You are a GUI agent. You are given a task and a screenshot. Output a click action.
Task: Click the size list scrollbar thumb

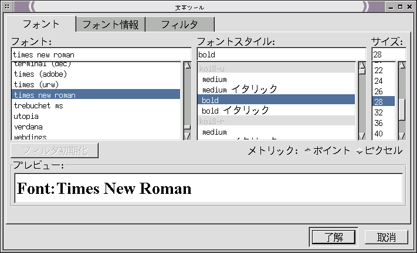[x=402, y=110]
